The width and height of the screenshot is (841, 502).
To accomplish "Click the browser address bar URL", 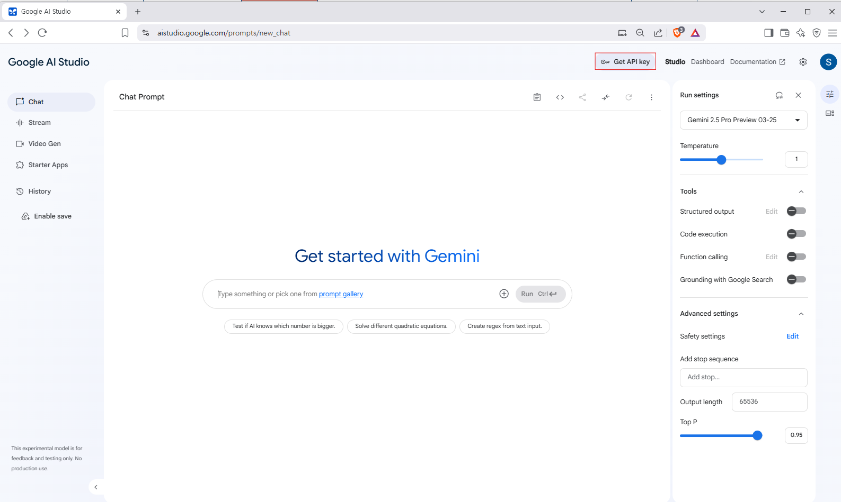I will coord(224,33).
